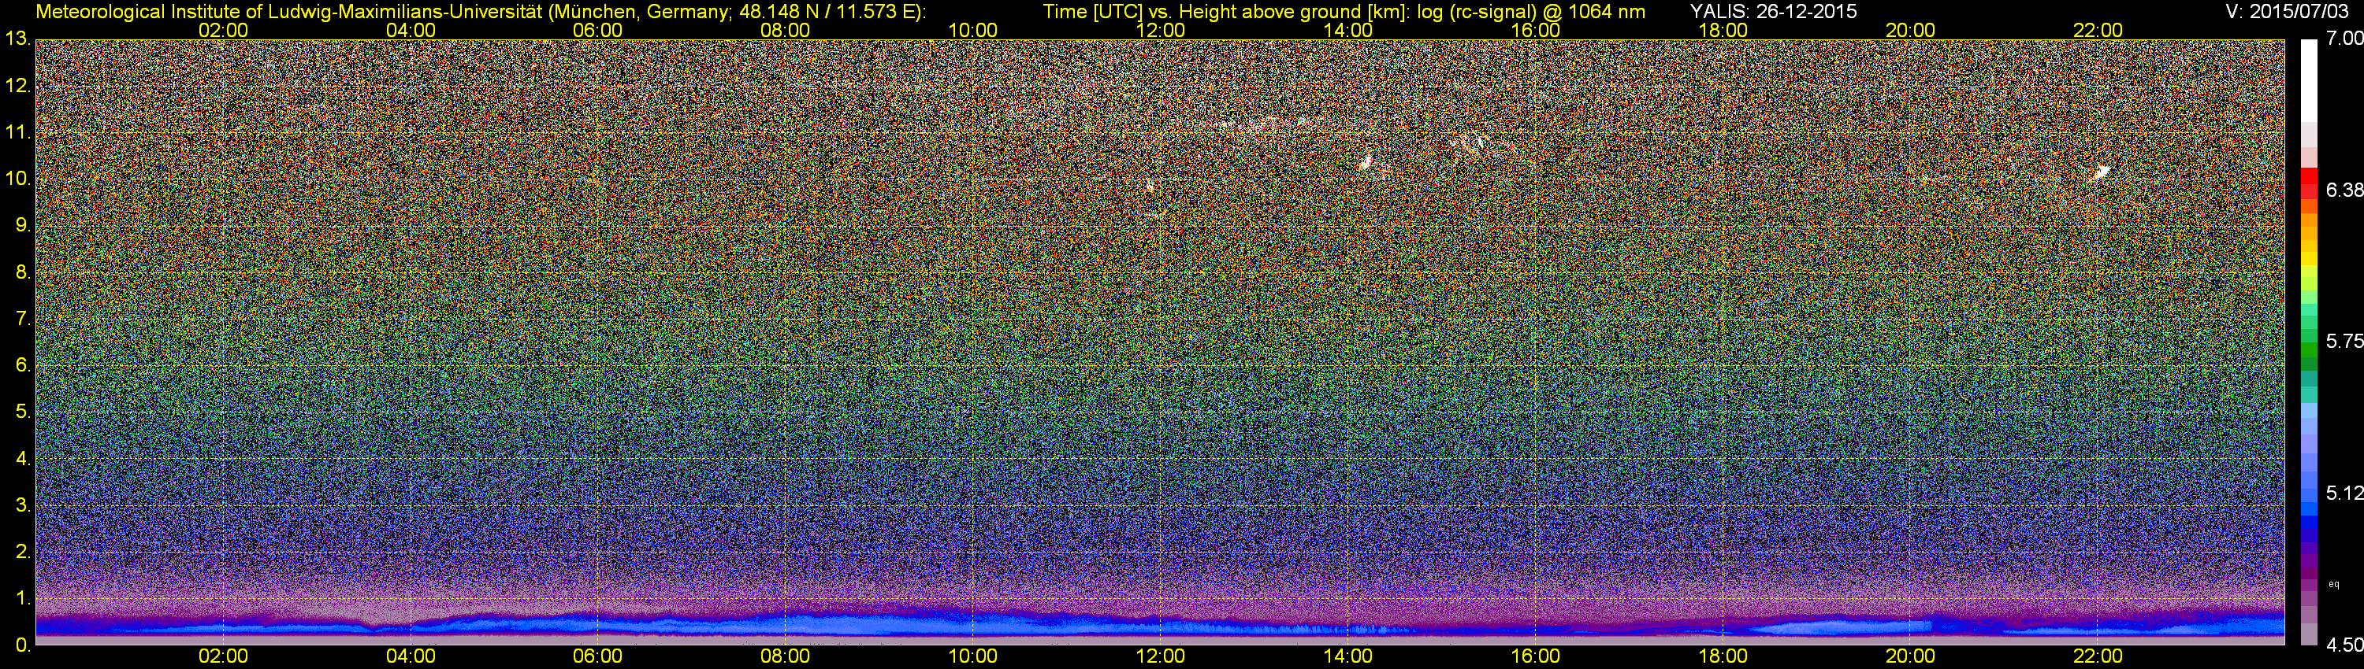The image size is (2364, 669).
Task: Click the 7.00 colorbar scale value
Action: point(2345,39)
